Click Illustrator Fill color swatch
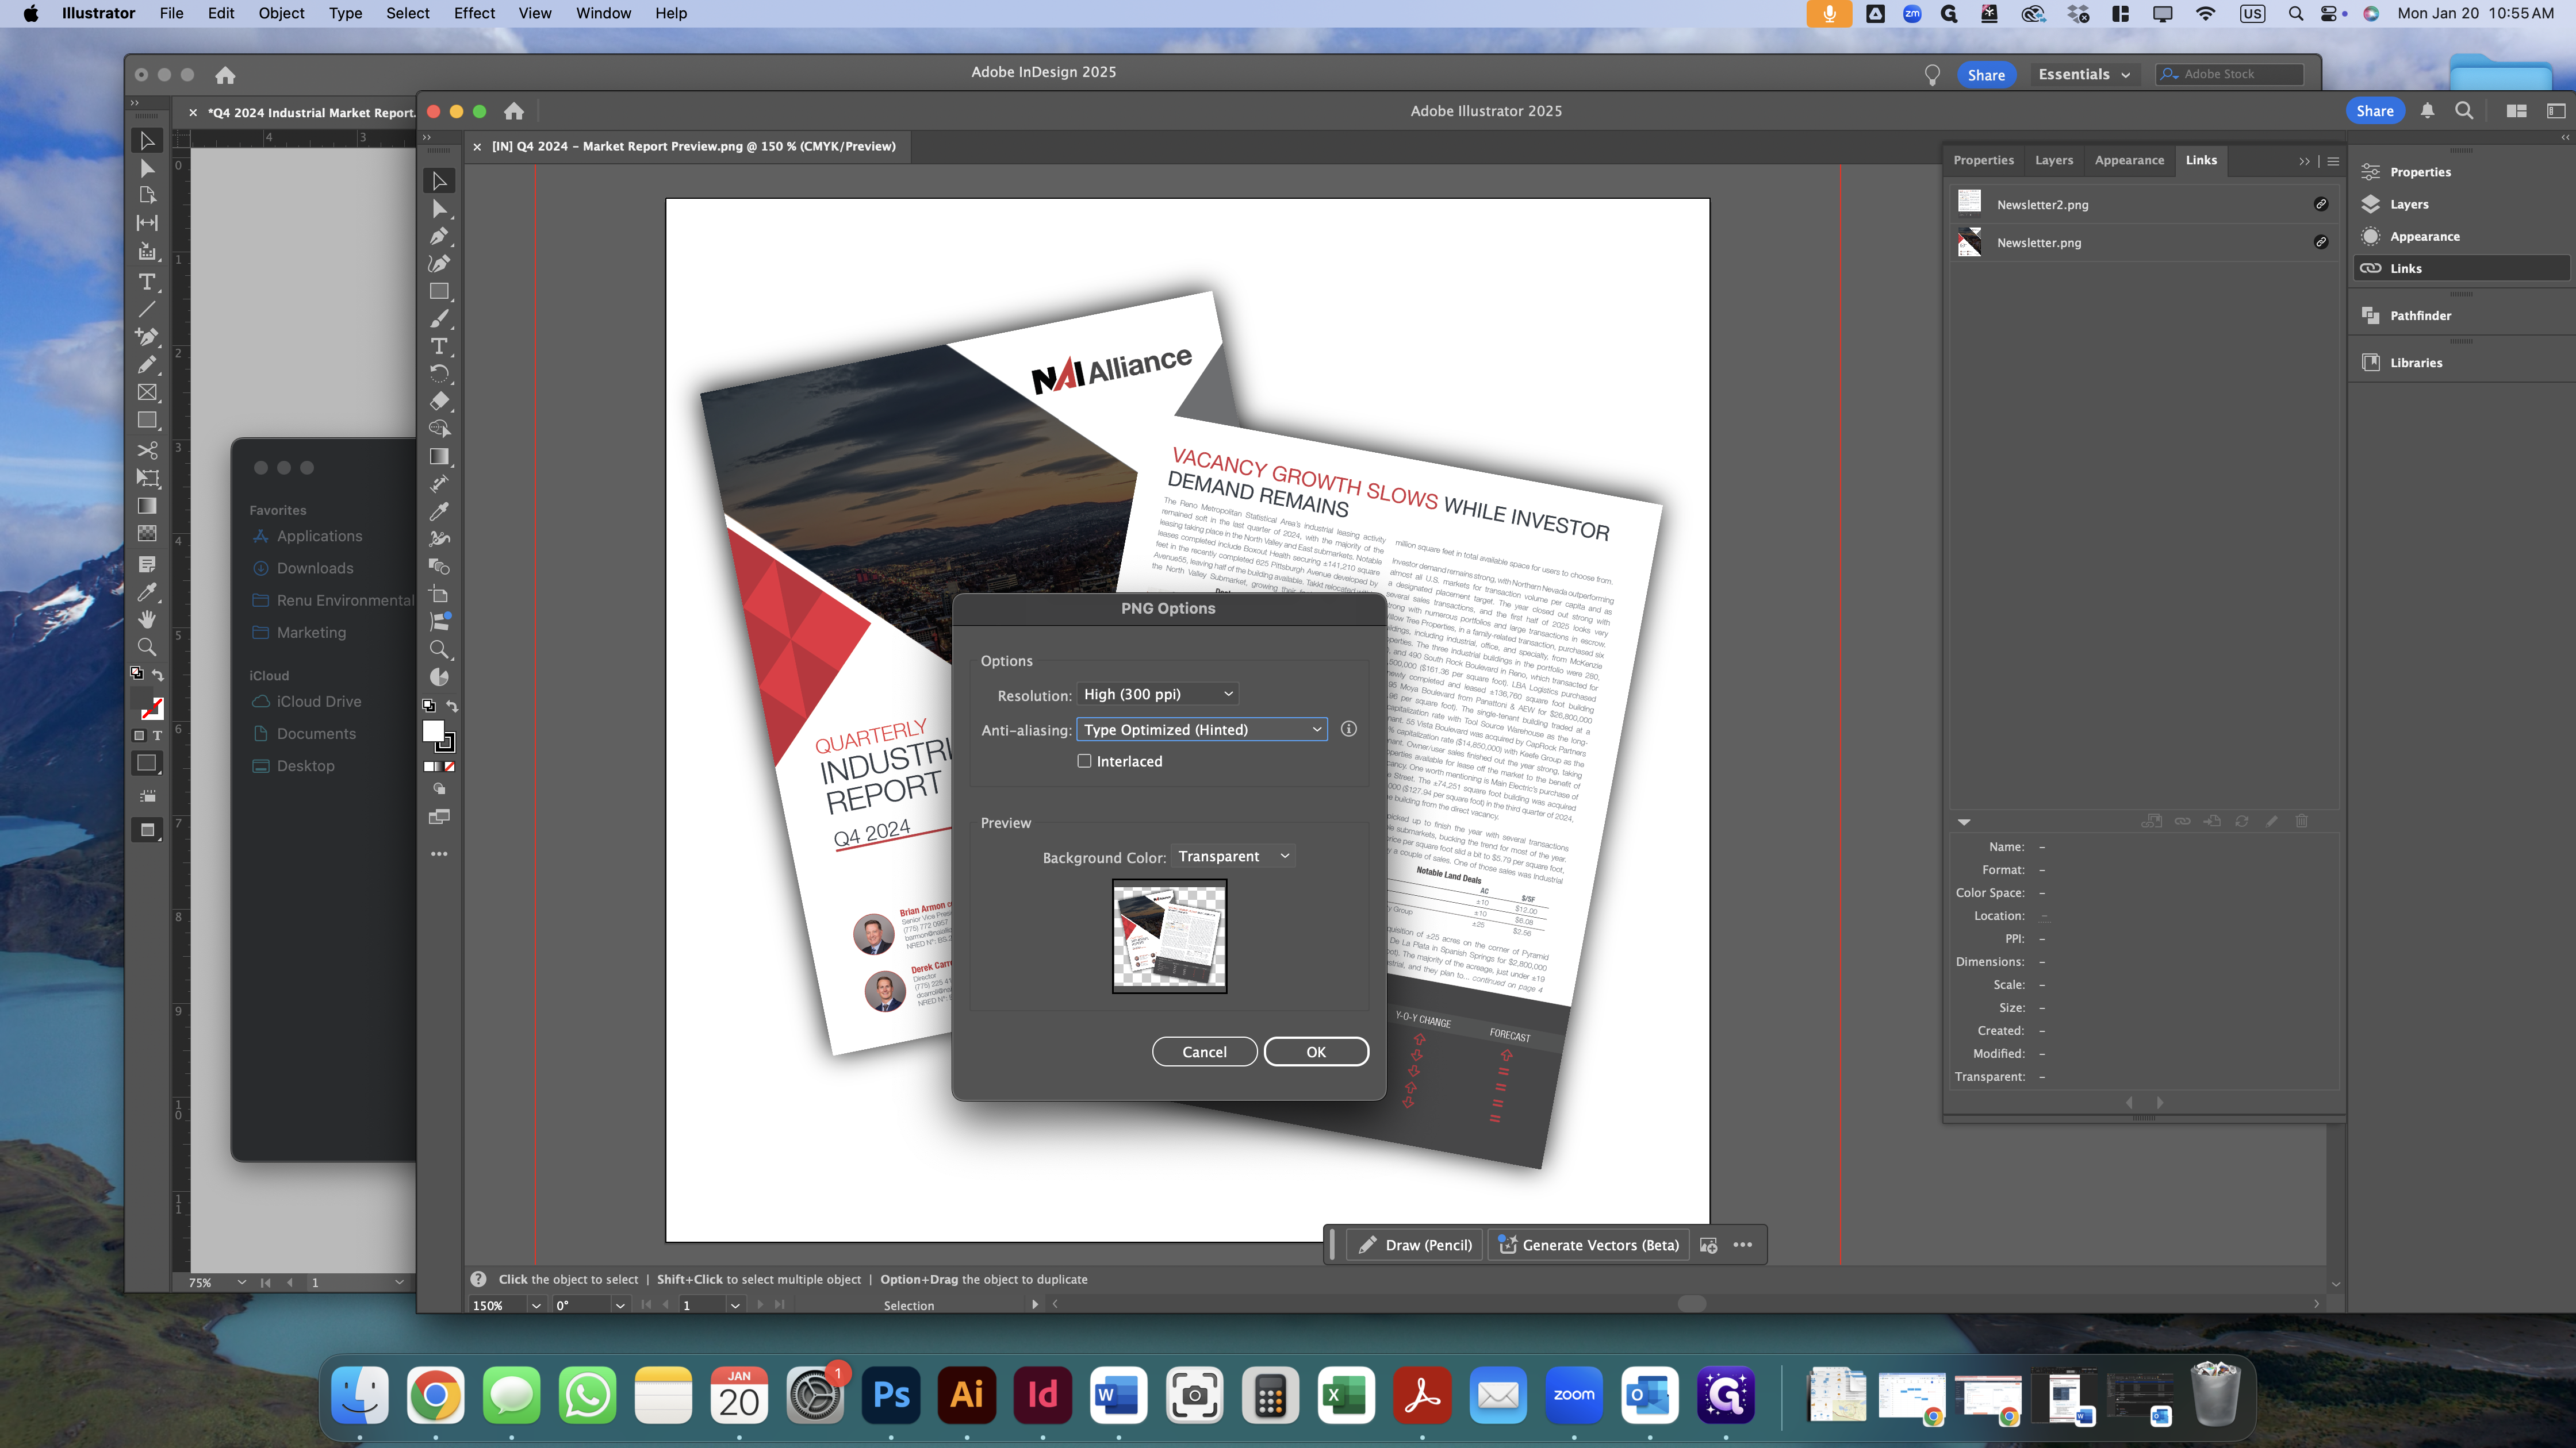 (x=433, y=731)
